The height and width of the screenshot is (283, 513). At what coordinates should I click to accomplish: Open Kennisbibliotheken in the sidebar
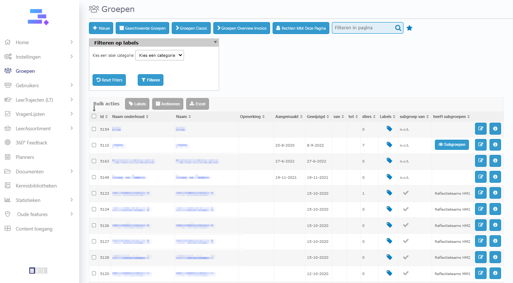[x=36, y=186]
